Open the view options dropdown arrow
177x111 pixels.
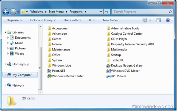[x=150, y=20]
